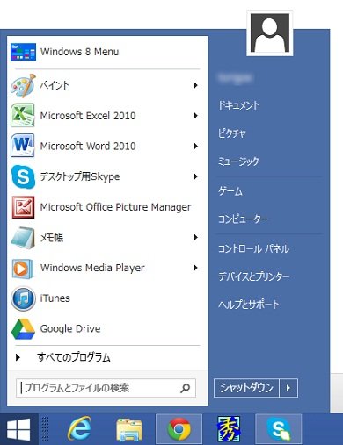The width and height of the screenshot is (343, 445).
Task: Click the Skype desktop icon in menu
Action: (x=23, y=176)
